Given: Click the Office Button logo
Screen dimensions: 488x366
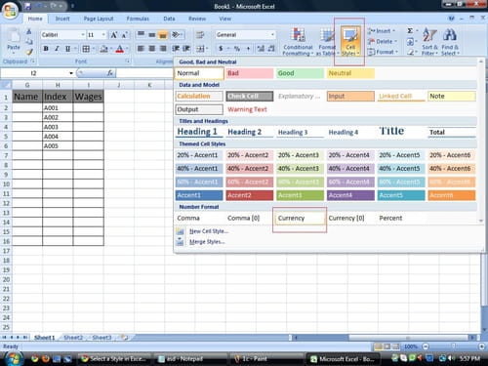Looking at the screenshot, I should (x=10, y=12).
